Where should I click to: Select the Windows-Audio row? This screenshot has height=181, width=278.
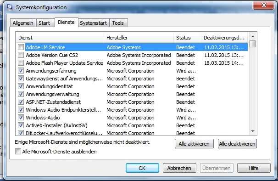tap(132, 118)
